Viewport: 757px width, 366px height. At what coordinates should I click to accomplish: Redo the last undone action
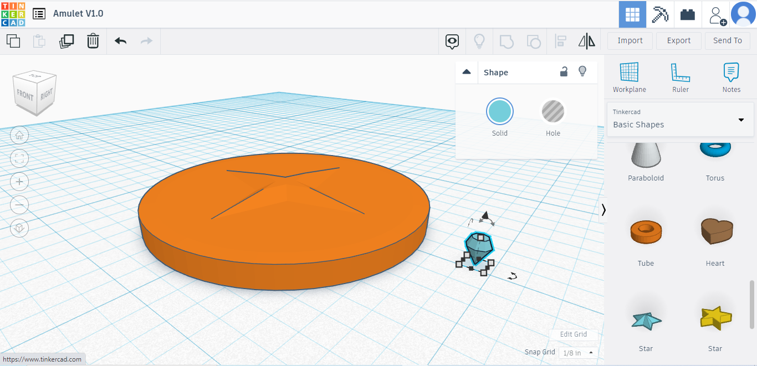pos(146,41)
